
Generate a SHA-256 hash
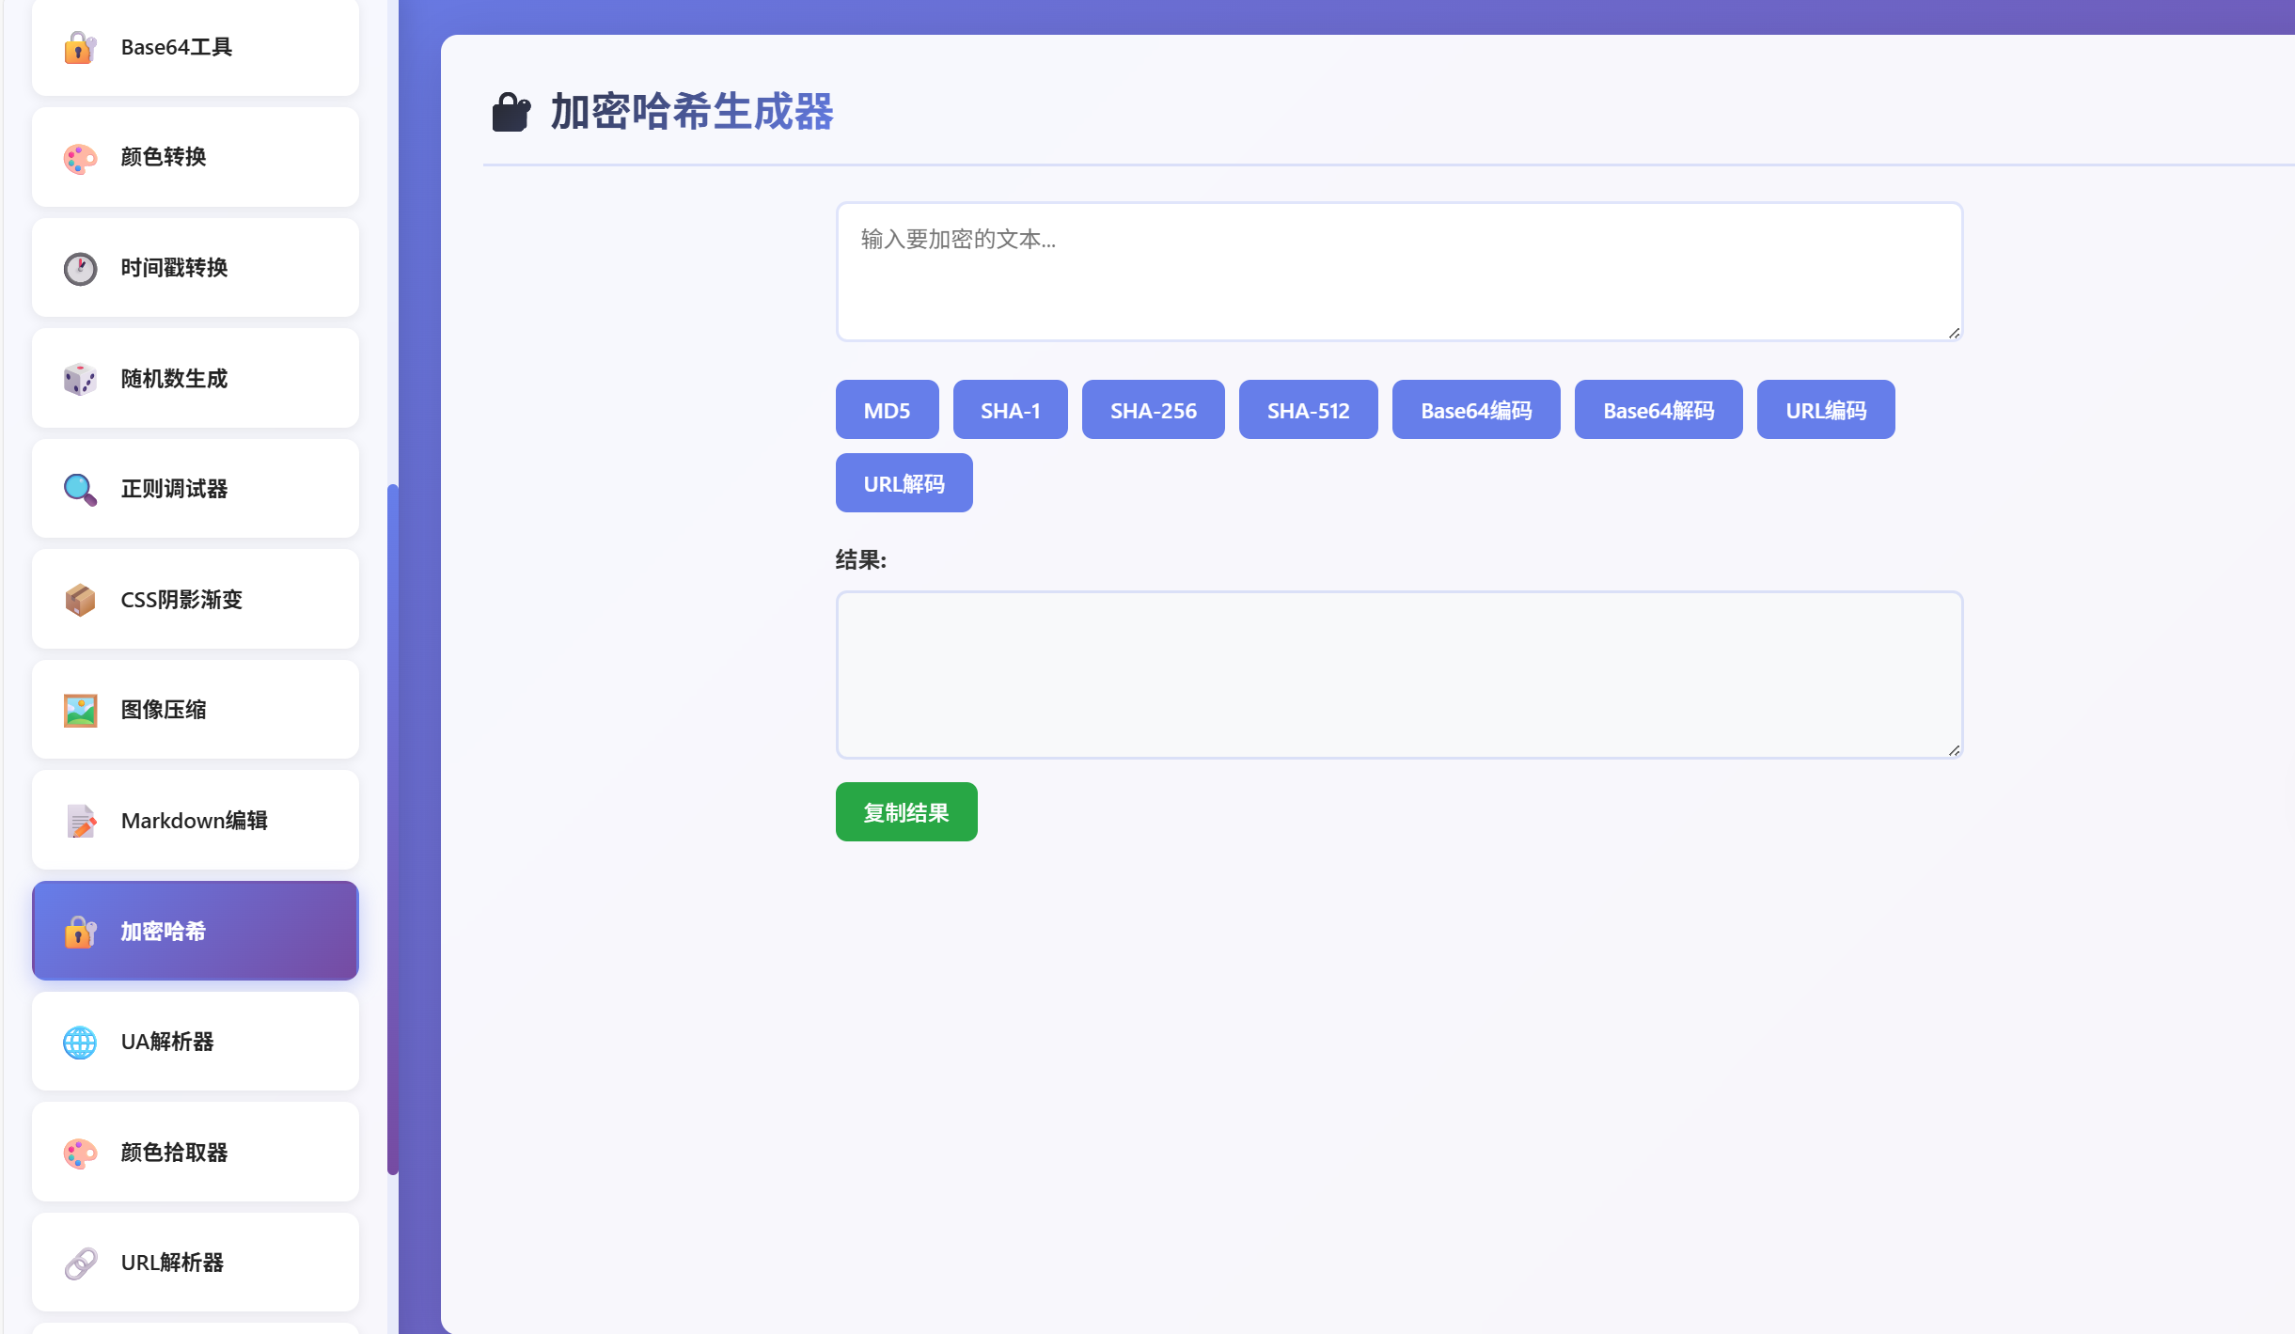coord(1153,409)
